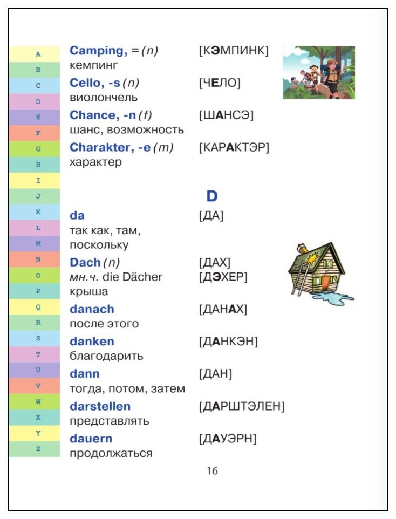
Task: Click the danken headword
Action: click(x=92, y=342)
